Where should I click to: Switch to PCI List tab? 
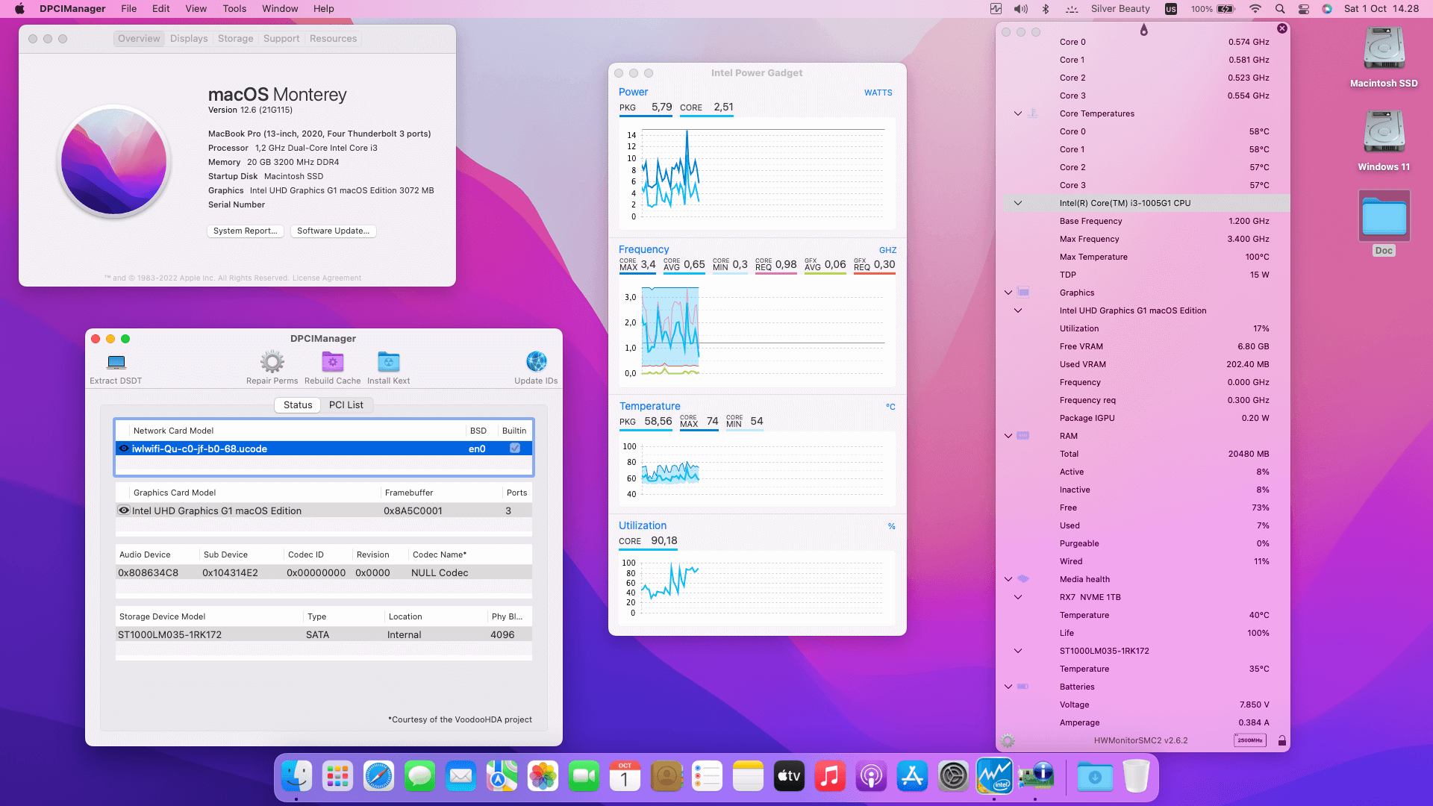[x=346, y=405]
